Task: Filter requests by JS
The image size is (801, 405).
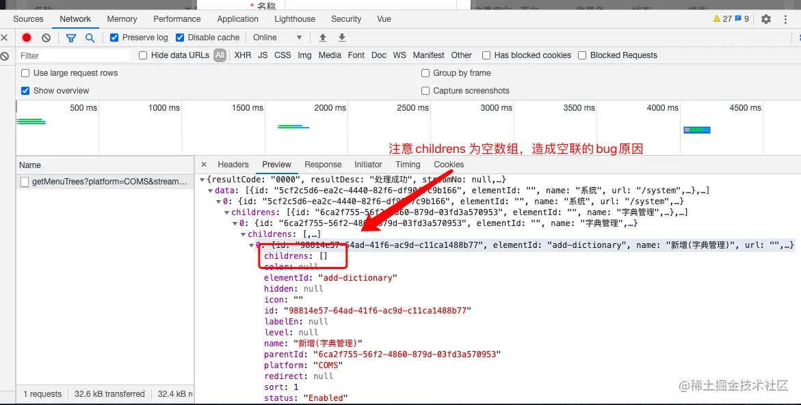Action: tap(263, 55)
